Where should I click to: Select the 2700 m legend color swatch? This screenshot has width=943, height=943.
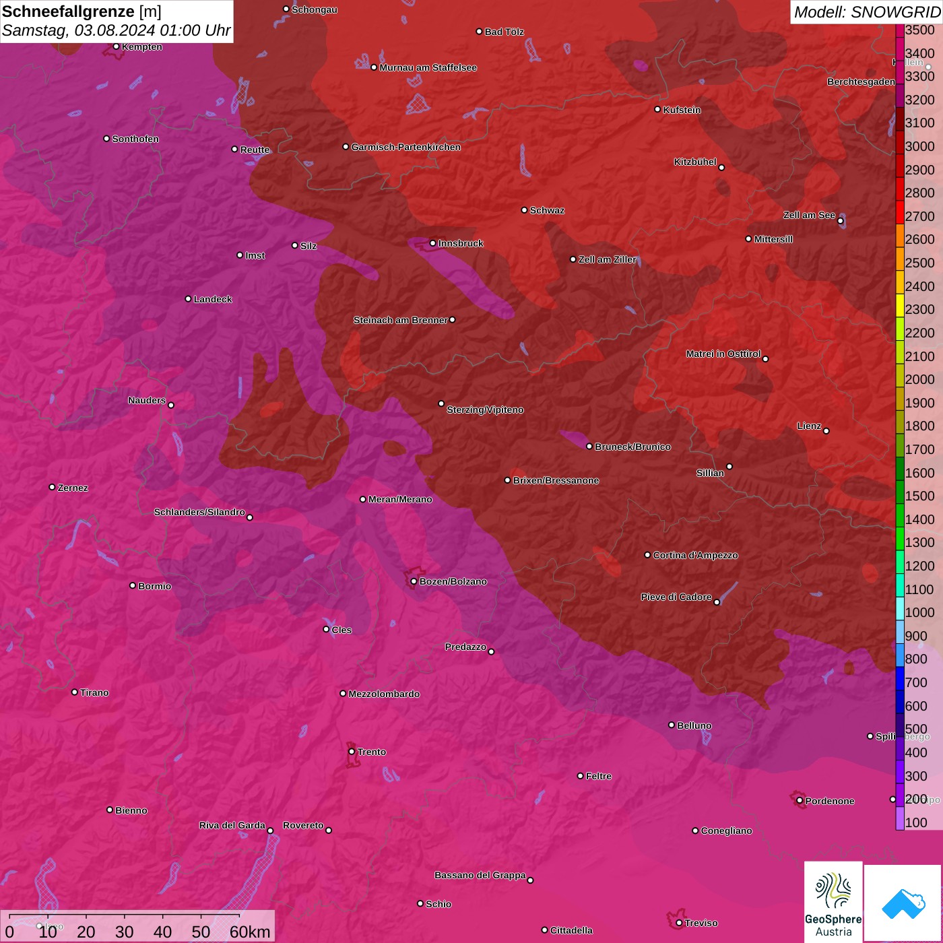(900, 214)
